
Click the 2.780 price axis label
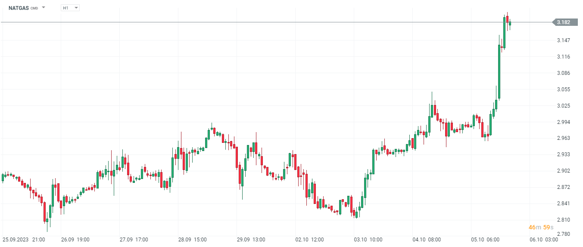564,234
